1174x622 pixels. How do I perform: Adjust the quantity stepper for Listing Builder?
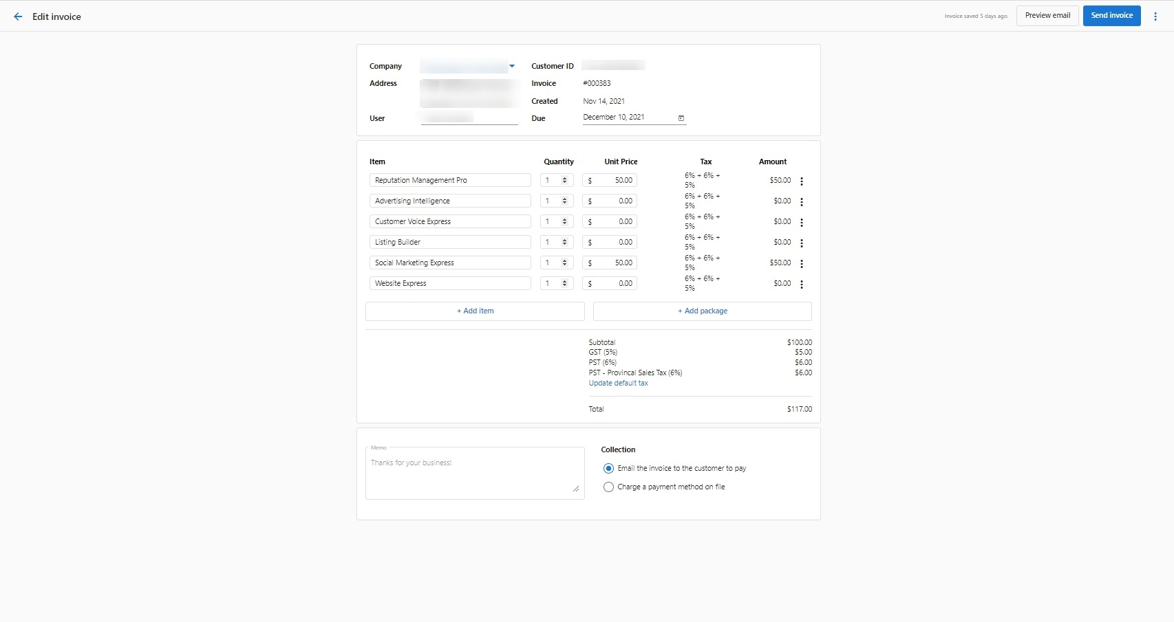click(564, 242)
